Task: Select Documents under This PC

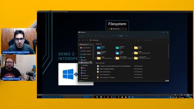Action: pos(85,63)
